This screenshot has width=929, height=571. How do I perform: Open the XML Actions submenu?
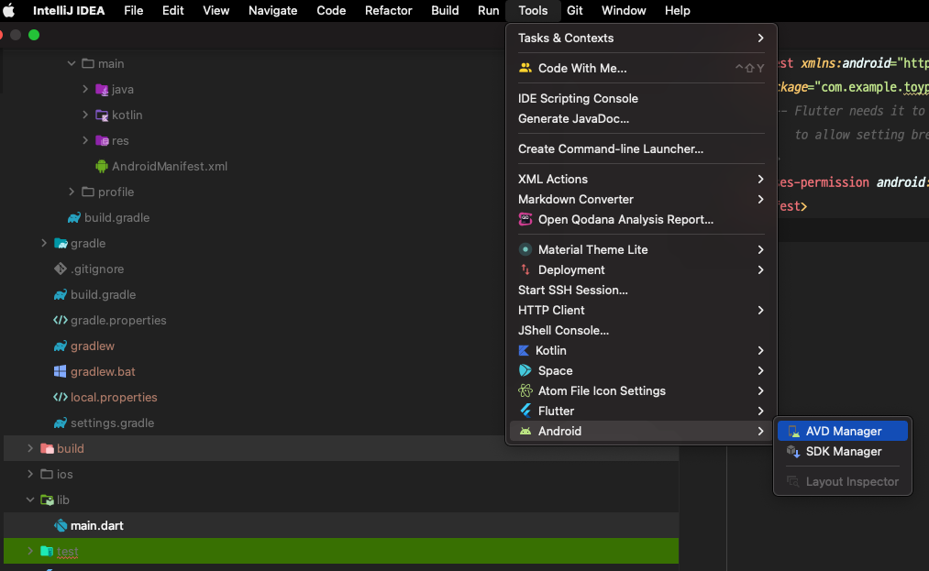click(x=640, y=179)
